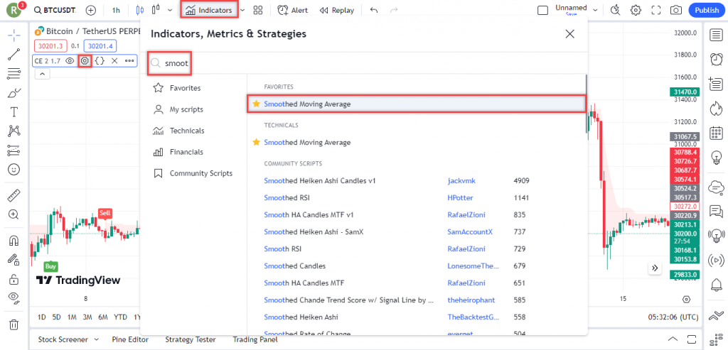Remove drawings with trash icon
This screenshot has width=728, height=350.
[x=14, y=324]
